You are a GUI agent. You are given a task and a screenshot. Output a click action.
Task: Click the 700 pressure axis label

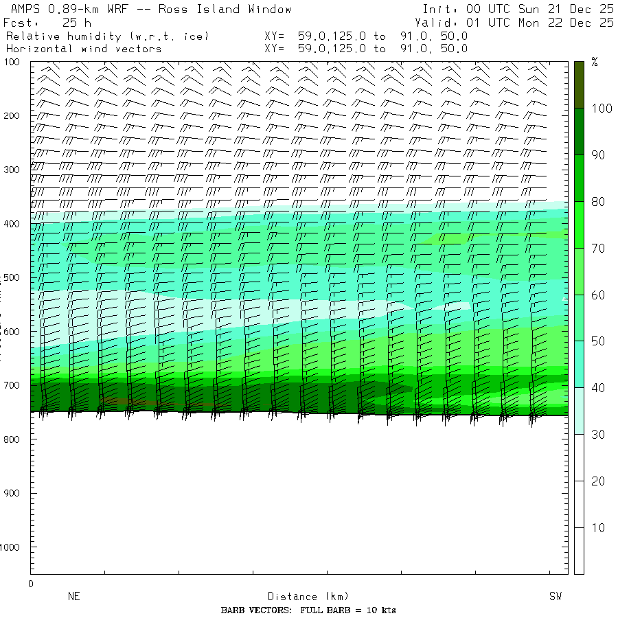click(12, 385)
